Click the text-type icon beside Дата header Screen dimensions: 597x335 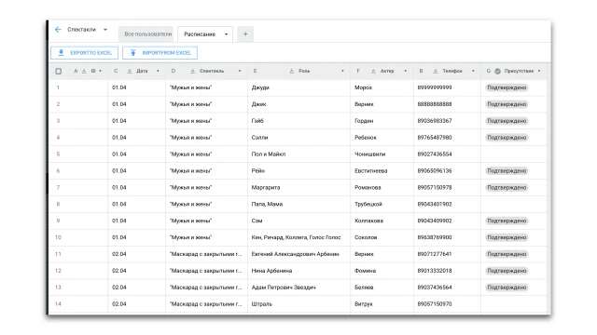click(130, 71)
